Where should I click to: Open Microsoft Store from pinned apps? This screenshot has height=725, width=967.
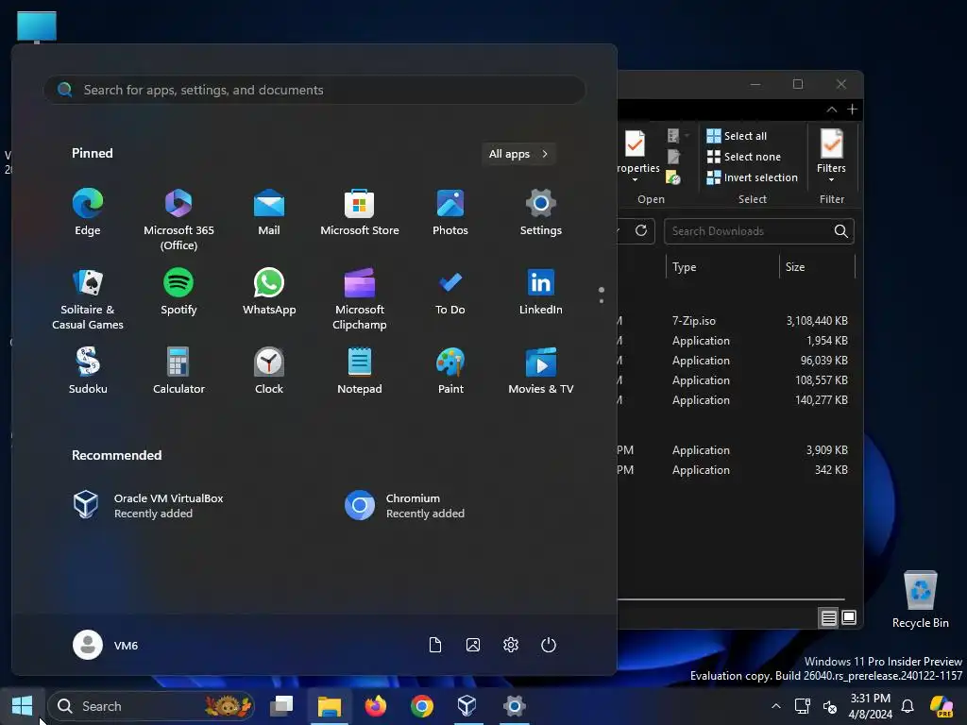pos(360,212)
